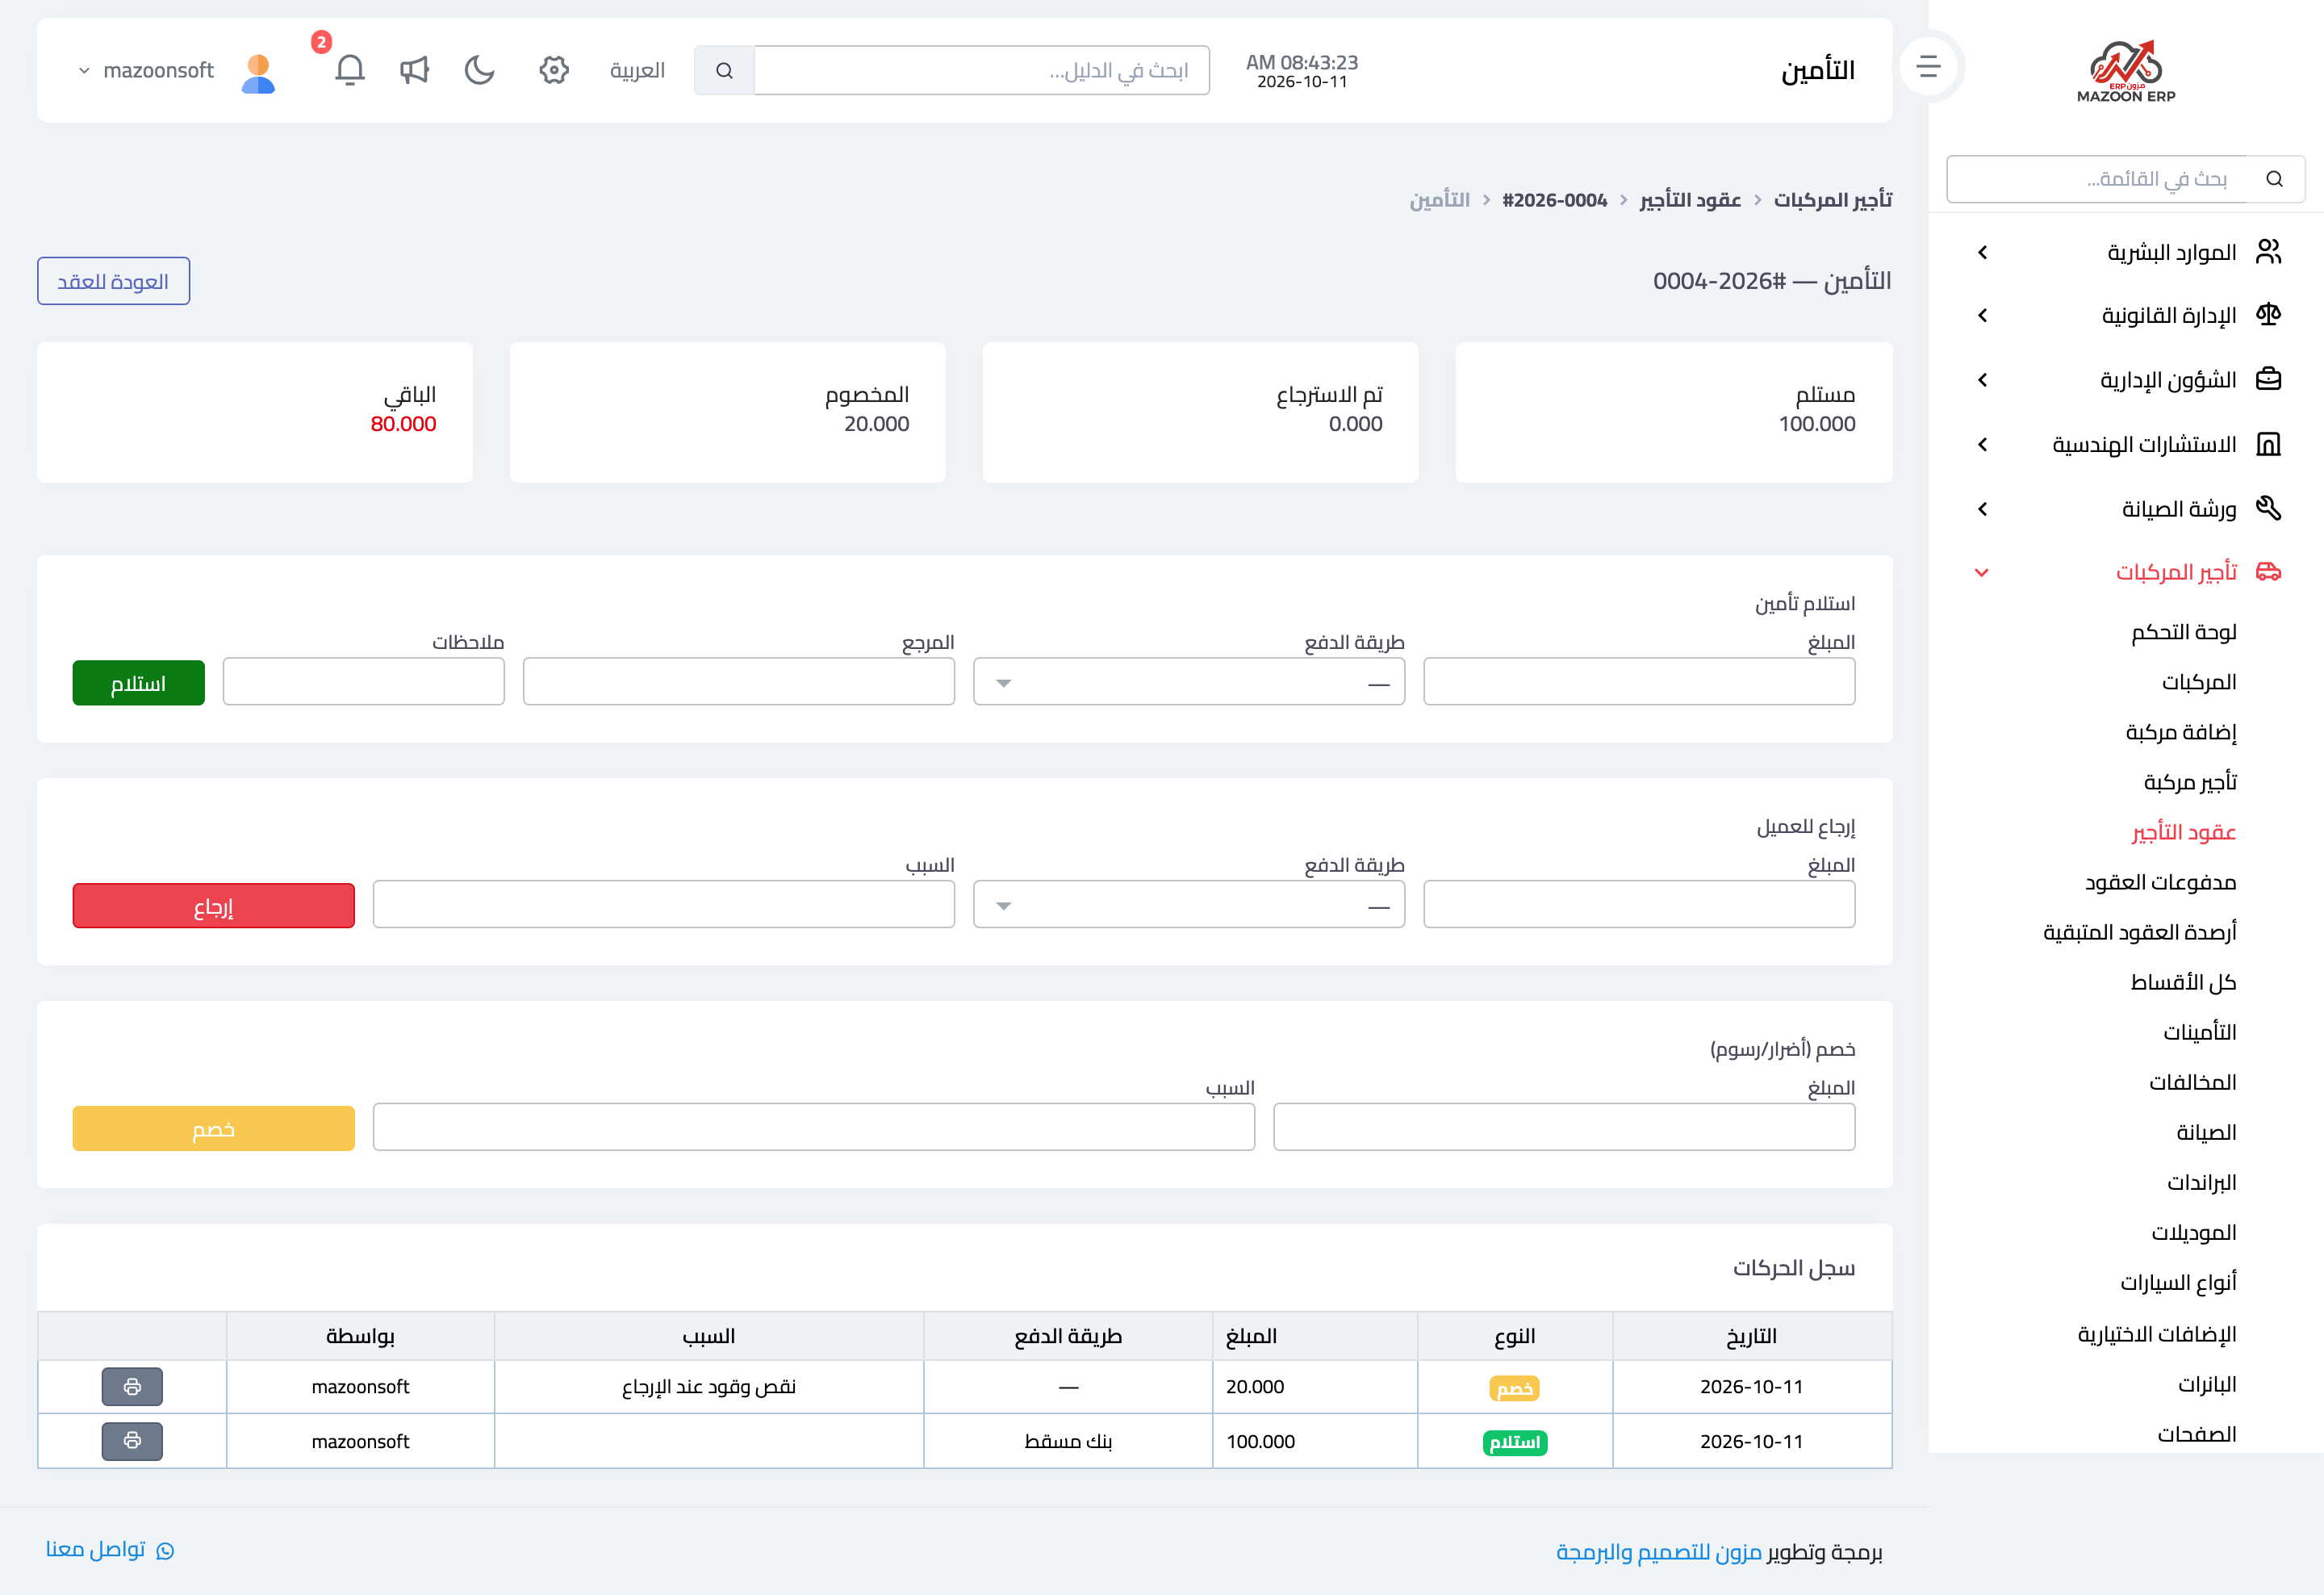Screen dimensions: 2324x1595
Task: Click the الموارد البشرية people icon
Action: pyautogui.click(x=2268, y=251)
